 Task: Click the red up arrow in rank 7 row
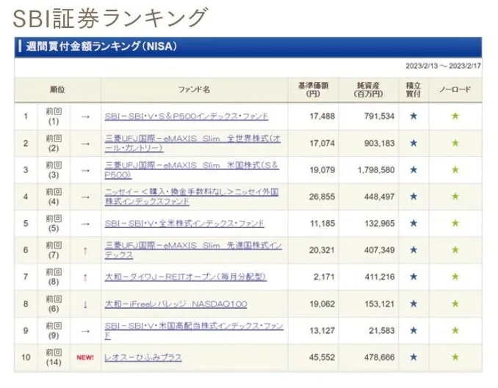coord(85,277)
